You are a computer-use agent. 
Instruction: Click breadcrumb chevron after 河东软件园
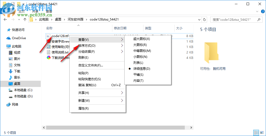(86, 19)
